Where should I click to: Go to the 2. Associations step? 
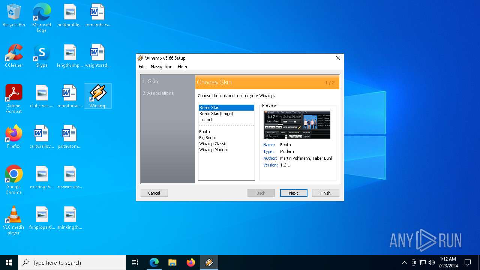158,93
